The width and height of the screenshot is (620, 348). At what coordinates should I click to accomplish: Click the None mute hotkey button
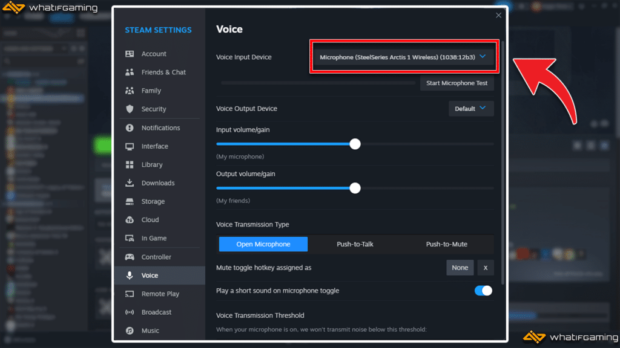pos(460,268)
